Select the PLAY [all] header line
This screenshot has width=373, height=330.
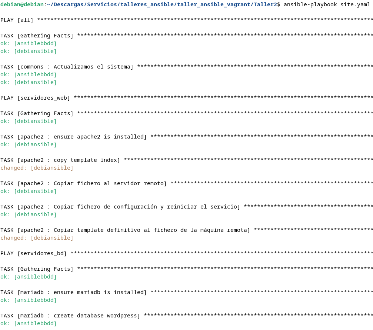coord(17,20)
